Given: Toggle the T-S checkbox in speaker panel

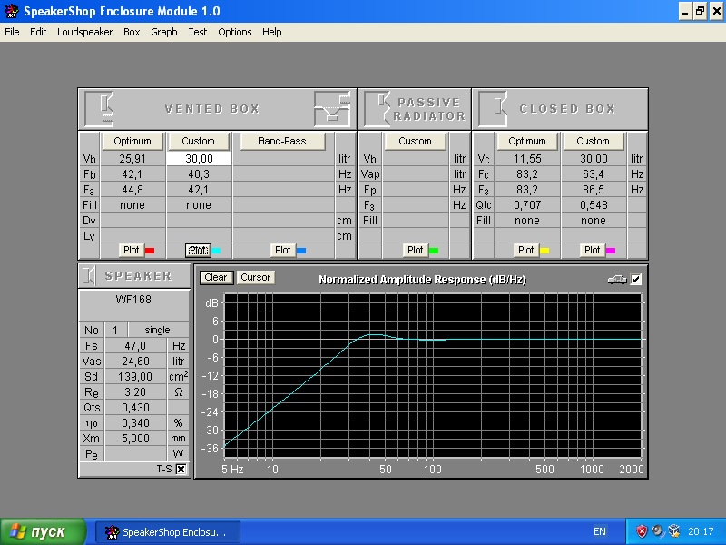Looking at the screenshot, I should (181, 469).
